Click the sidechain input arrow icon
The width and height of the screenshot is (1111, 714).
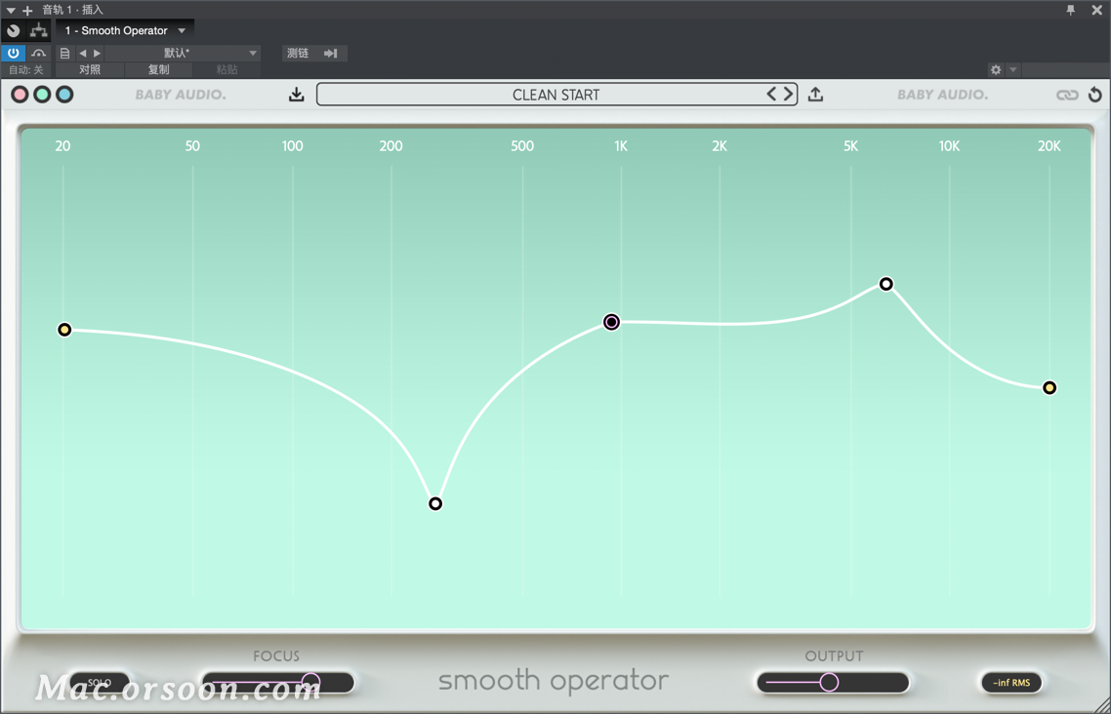(331, 53)
